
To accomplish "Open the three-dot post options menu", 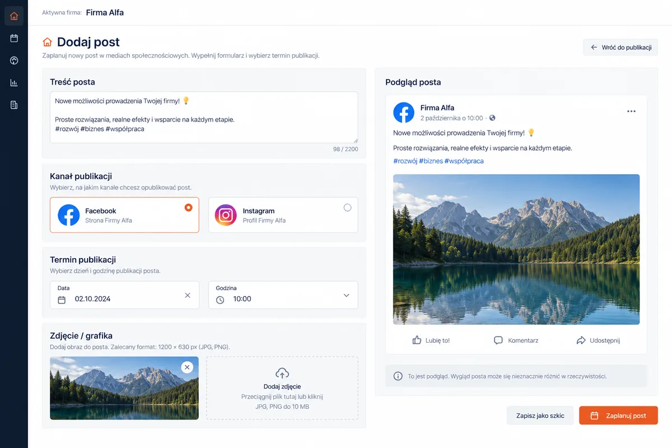I will [631, 111].
